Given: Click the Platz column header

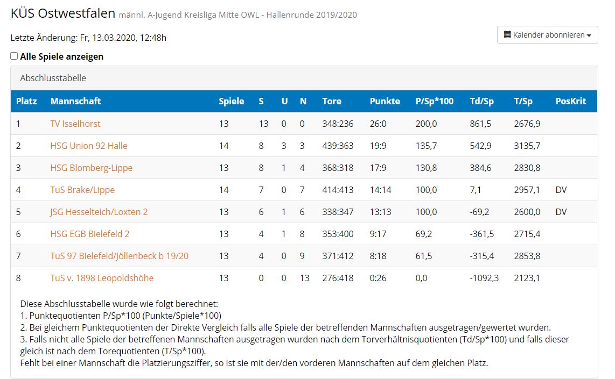Looking at the screenshot, I should [x=26, y=101].
